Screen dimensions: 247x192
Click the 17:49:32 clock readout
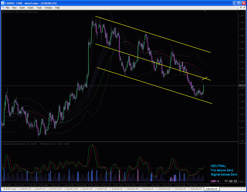tap(231, 181)
